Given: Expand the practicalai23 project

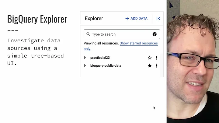Looking at the screenshot, I should tap(85, 58).
